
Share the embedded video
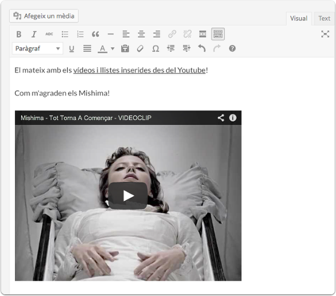(221, 118)
